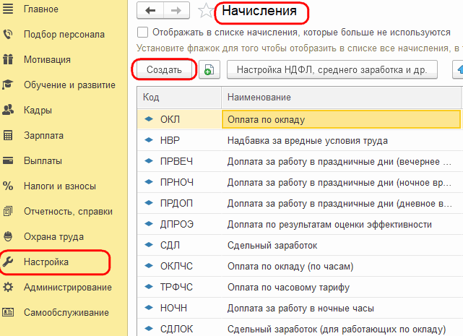
Task: Click the blue marker icon in the СДЛ row
Action: point(149,245)
